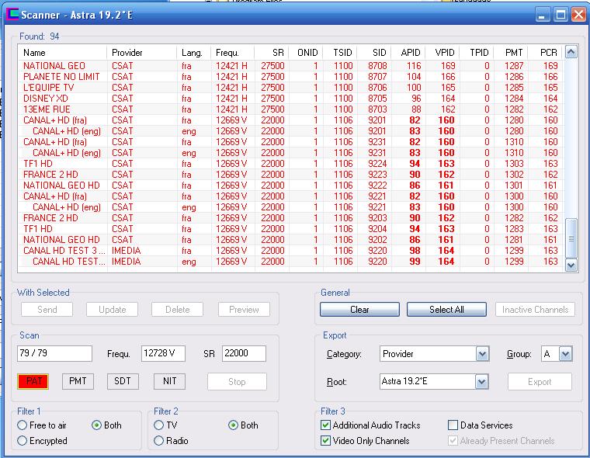Select CANAL HD TEST eng row
Viewport: 590px width, 458px height.
pyautogui.click(x=290, y=262)
